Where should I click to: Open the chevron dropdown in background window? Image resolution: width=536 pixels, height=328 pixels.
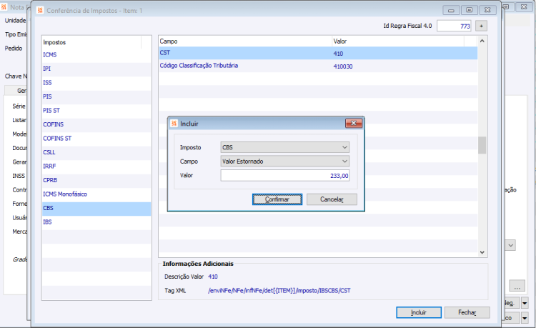click(x=511, y=245)
